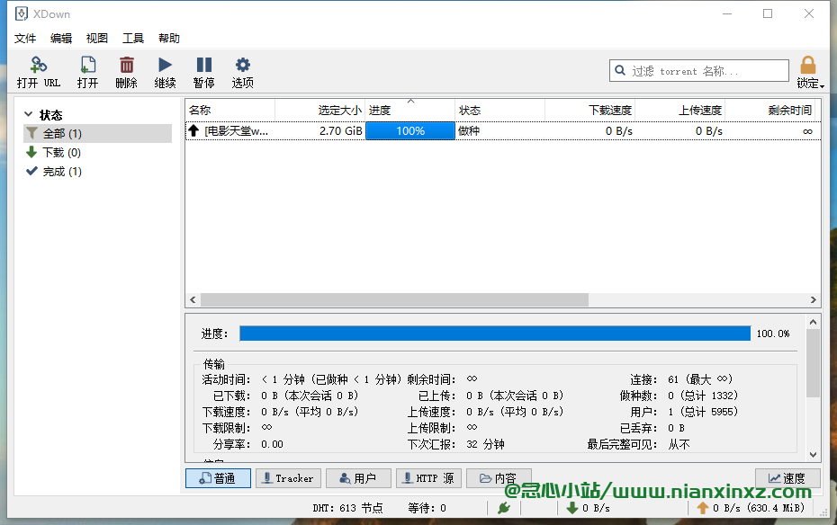
Task: Click the details panel scroll-up arrow
Action: click(x=813, y=322)
